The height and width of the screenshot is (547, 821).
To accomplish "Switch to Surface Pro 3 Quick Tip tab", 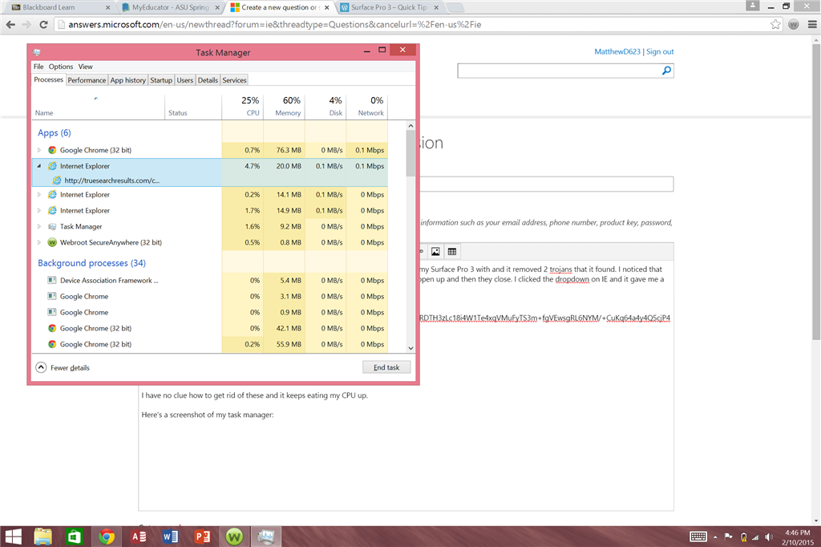I will pos(389,7).
